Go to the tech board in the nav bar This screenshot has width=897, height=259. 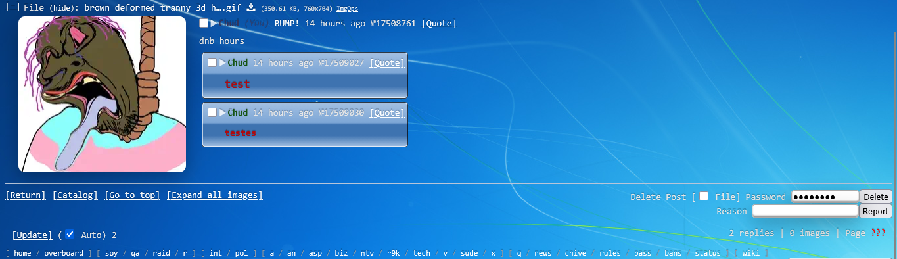[x=421, y=253]
